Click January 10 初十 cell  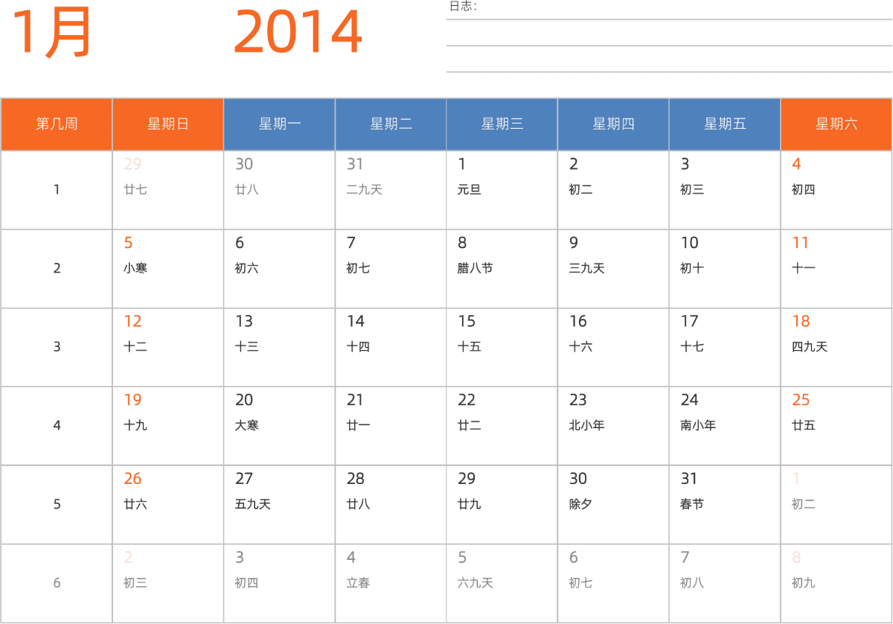(x=725, y=269)
